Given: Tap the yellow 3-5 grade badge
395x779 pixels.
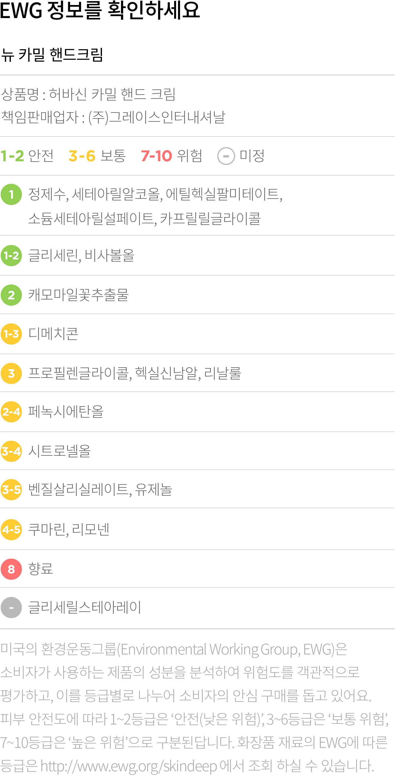Looking at the screenshot, I should pos(11,489).
